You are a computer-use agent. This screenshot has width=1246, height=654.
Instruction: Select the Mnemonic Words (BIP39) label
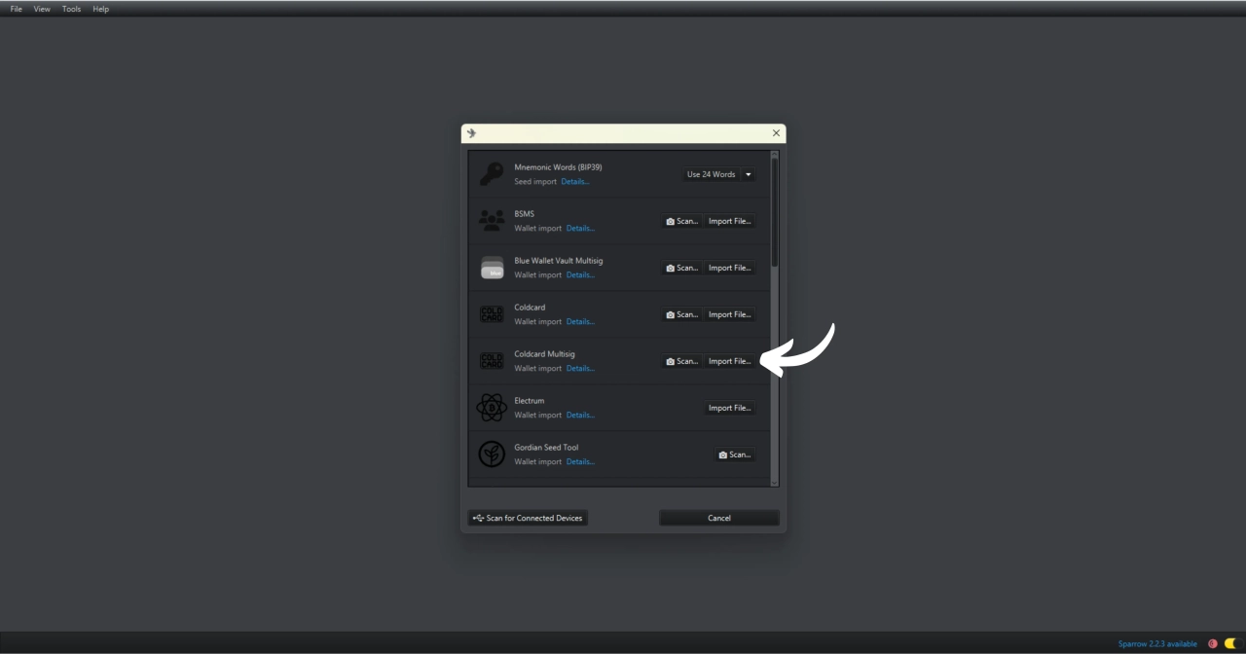point(558,167)
